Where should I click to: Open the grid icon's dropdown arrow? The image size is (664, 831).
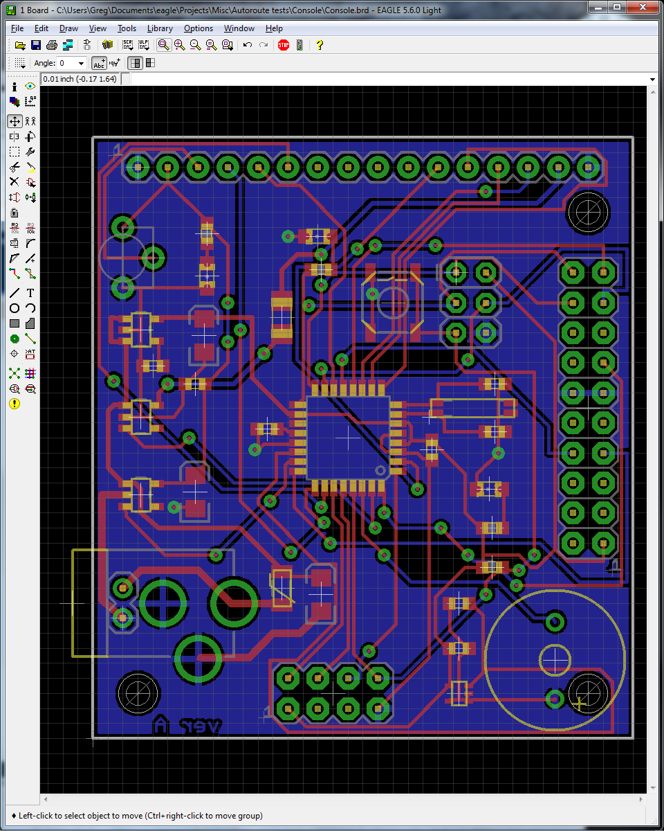(23, 67)
